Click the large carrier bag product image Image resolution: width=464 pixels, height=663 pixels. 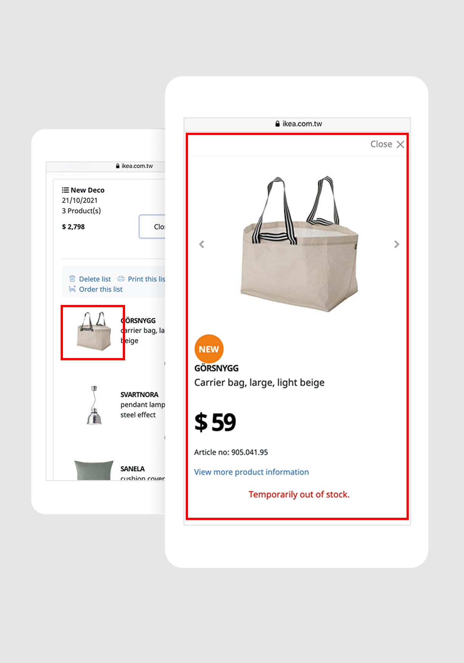[299, 244]
